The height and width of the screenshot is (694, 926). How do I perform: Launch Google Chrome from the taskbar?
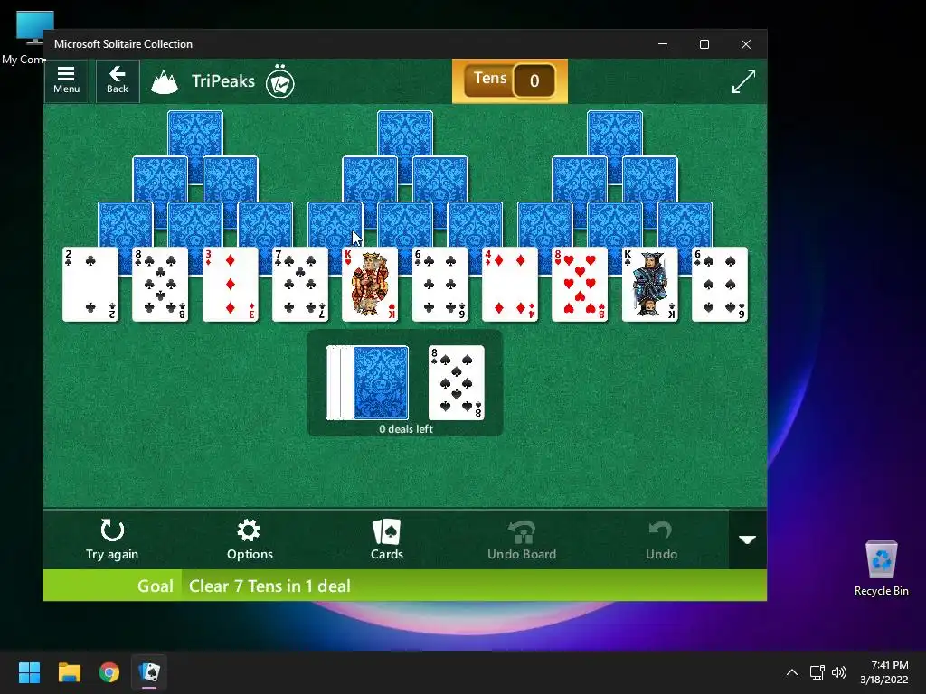point(109,672)
